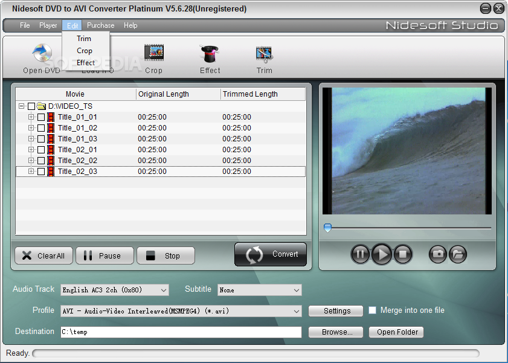This screenshot has height=363, width=508.
Task: Click the Effect magic hat toolbar icon
Action: point(209,53)
